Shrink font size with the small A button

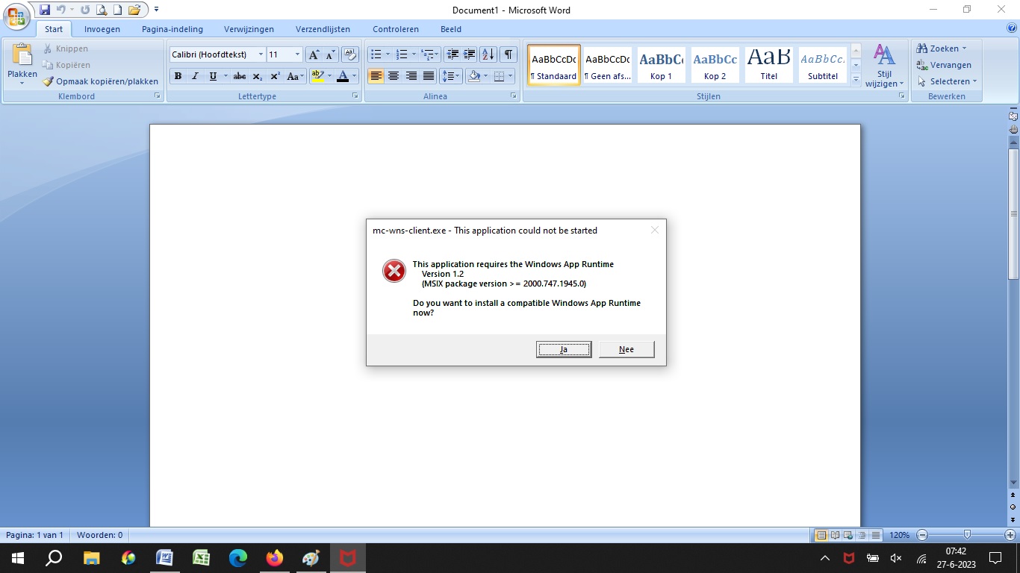[331, 54]
